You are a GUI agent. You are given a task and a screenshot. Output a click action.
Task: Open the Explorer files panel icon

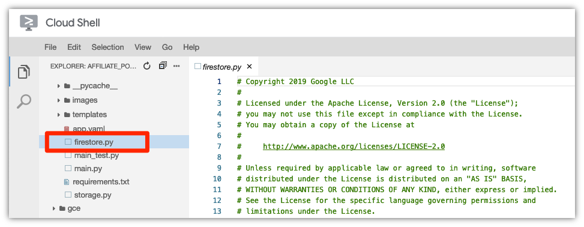coord(24,71)
